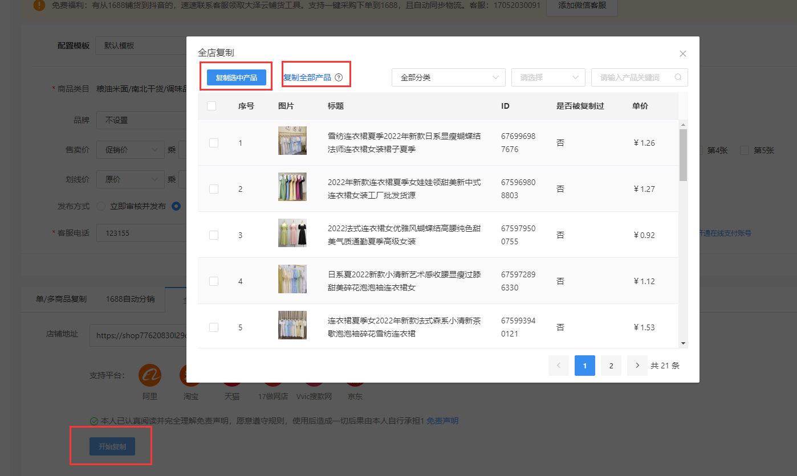Click the 店铺地址 URL field
The image size is (797, 476).
click(138, 336)
